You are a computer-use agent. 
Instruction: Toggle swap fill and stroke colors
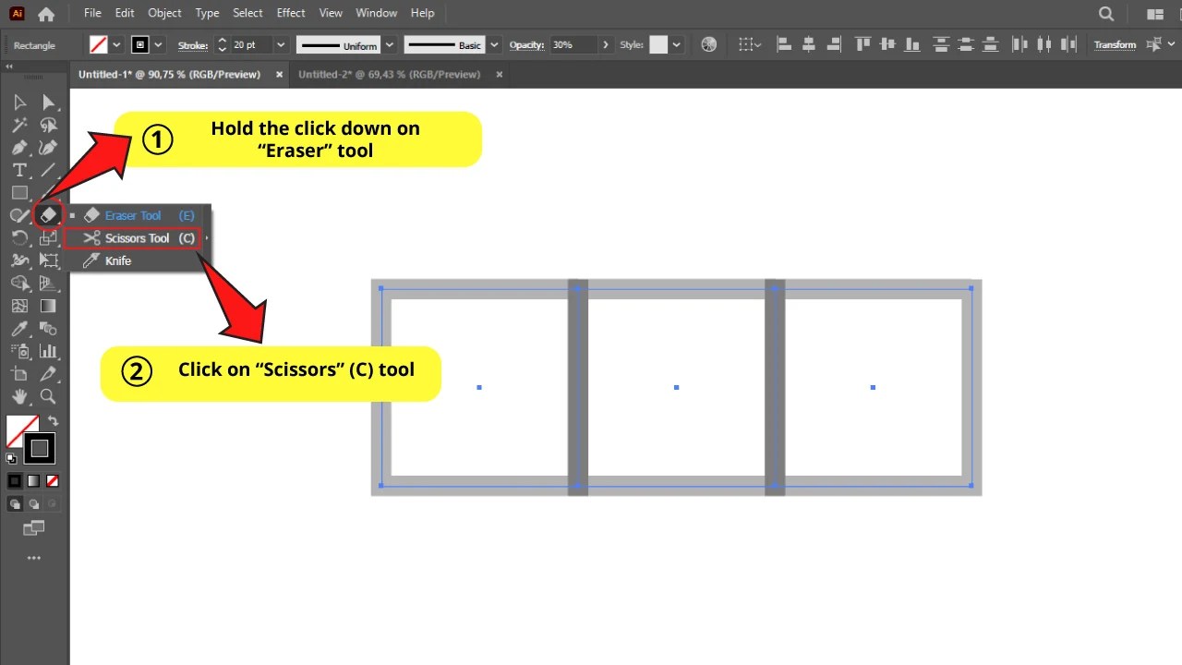coord(54,420)
